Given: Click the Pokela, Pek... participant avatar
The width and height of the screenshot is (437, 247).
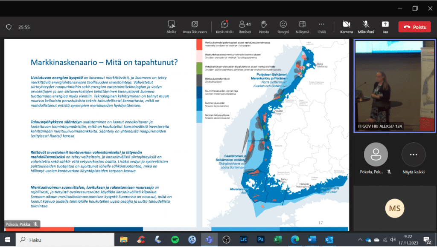Looking at the screenshot, I should tap(376, 155).
